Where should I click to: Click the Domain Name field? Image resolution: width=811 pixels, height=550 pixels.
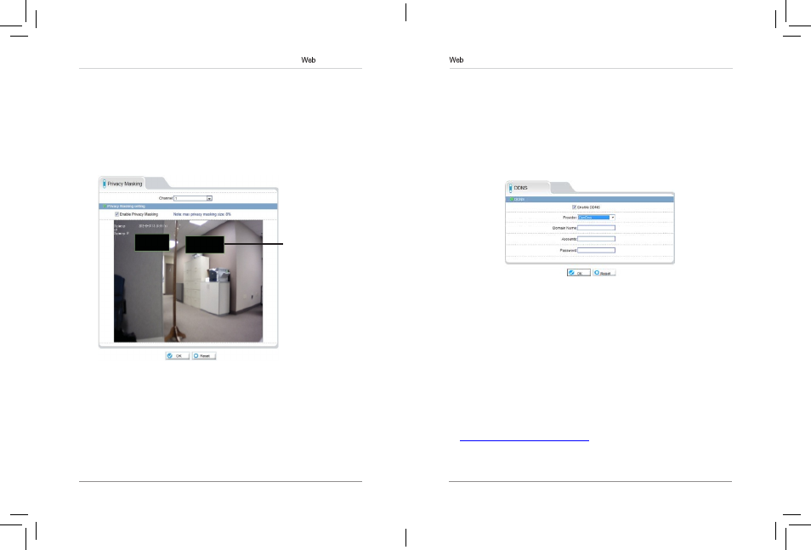[597, 228]
